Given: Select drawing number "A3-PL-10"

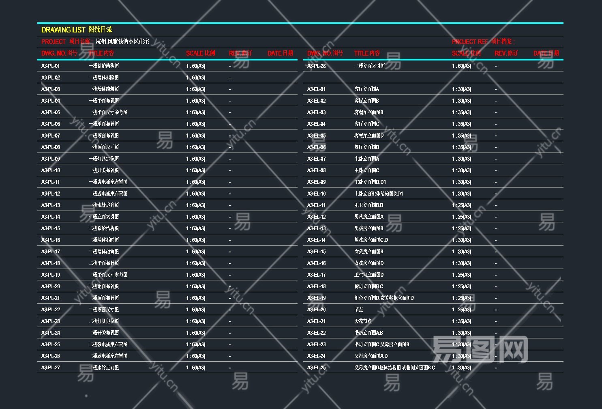Looking at the screenshot, I should pyautogui.click(x=51, y=170).
